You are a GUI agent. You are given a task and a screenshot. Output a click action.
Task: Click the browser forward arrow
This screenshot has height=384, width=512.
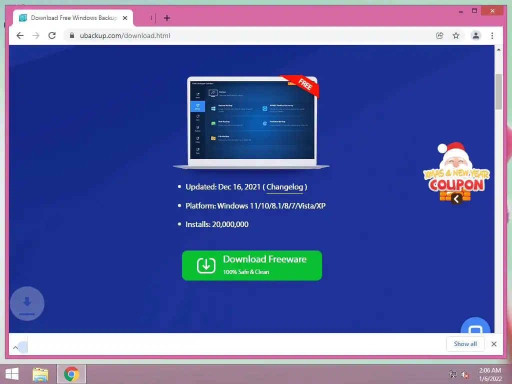coord(36,35)
